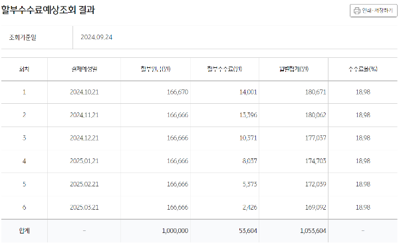Select payment date 2025.03.21

tap(84, 207)
